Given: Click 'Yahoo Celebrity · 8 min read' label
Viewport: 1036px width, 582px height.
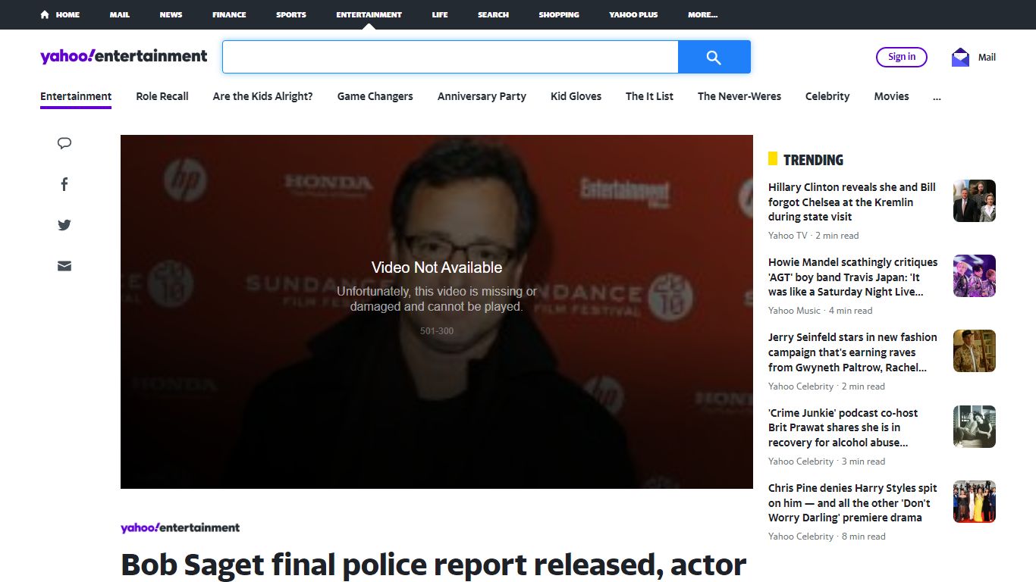Looking at the screenshot, I should click(827, 537).
